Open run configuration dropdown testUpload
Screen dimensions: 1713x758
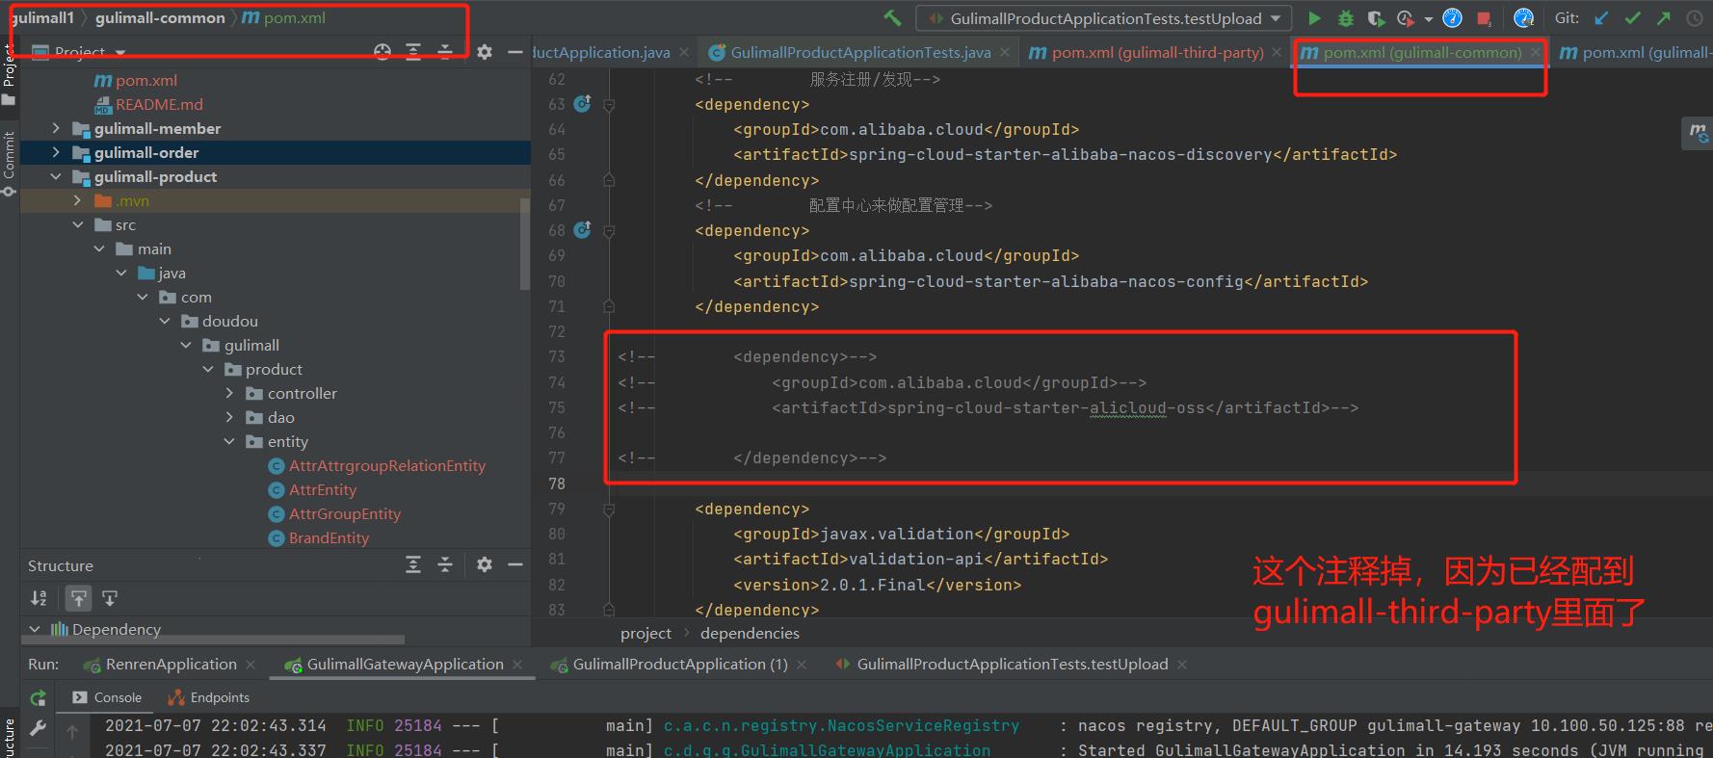[x=1102, y=18]
